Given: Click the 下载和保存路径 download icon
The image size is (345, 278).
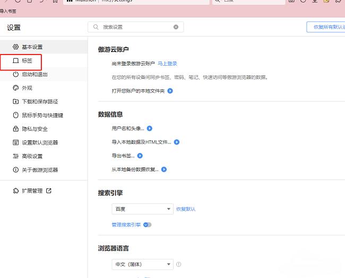Looking at the screenshot, I should pos(16,102).
